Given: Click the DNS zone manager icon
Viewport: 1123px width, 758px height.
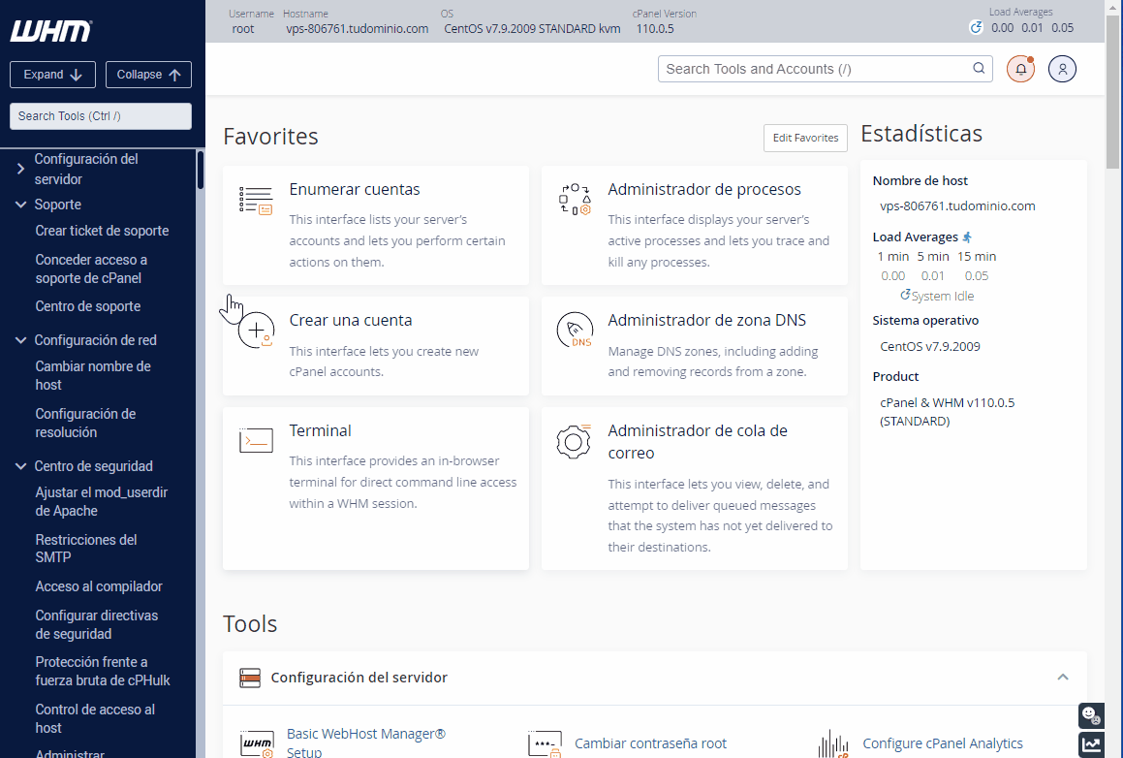Looking at the screenshot, I should (575, 331).
